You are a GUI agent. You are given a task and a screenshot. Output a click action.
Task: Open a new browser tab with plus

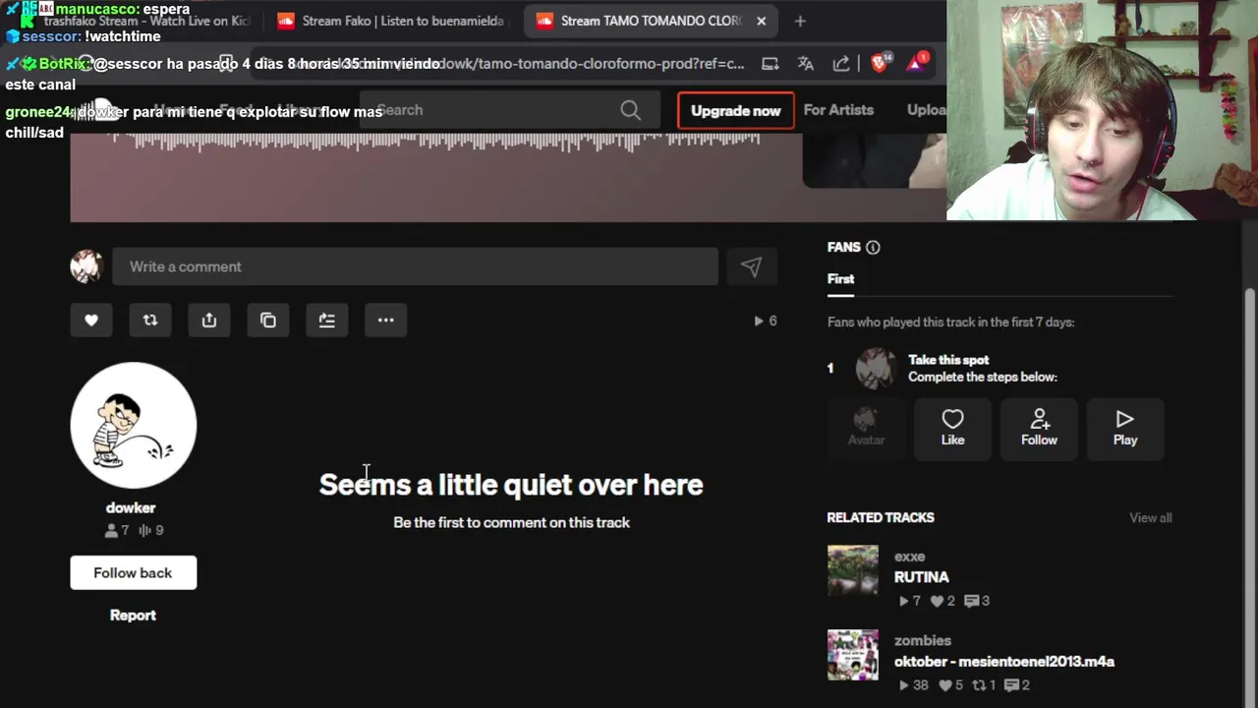coord(800,21)
